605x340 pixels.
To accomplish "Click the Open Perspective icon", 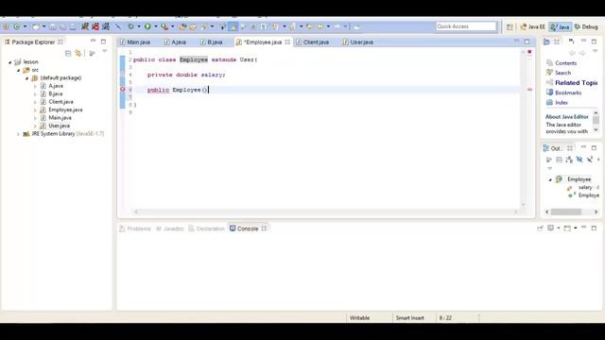I will 510,26.
